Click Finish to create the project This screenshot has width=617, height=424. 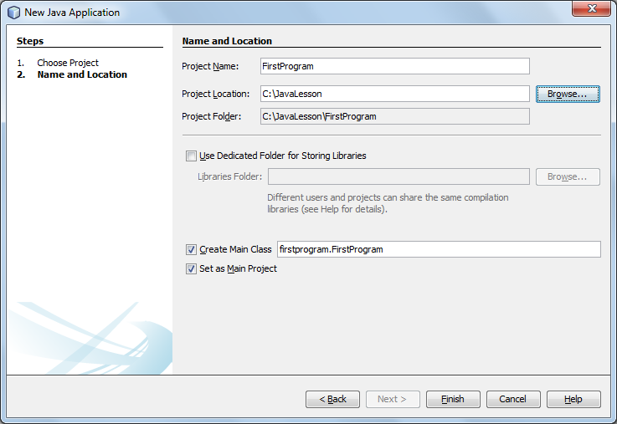coord(453,399)
